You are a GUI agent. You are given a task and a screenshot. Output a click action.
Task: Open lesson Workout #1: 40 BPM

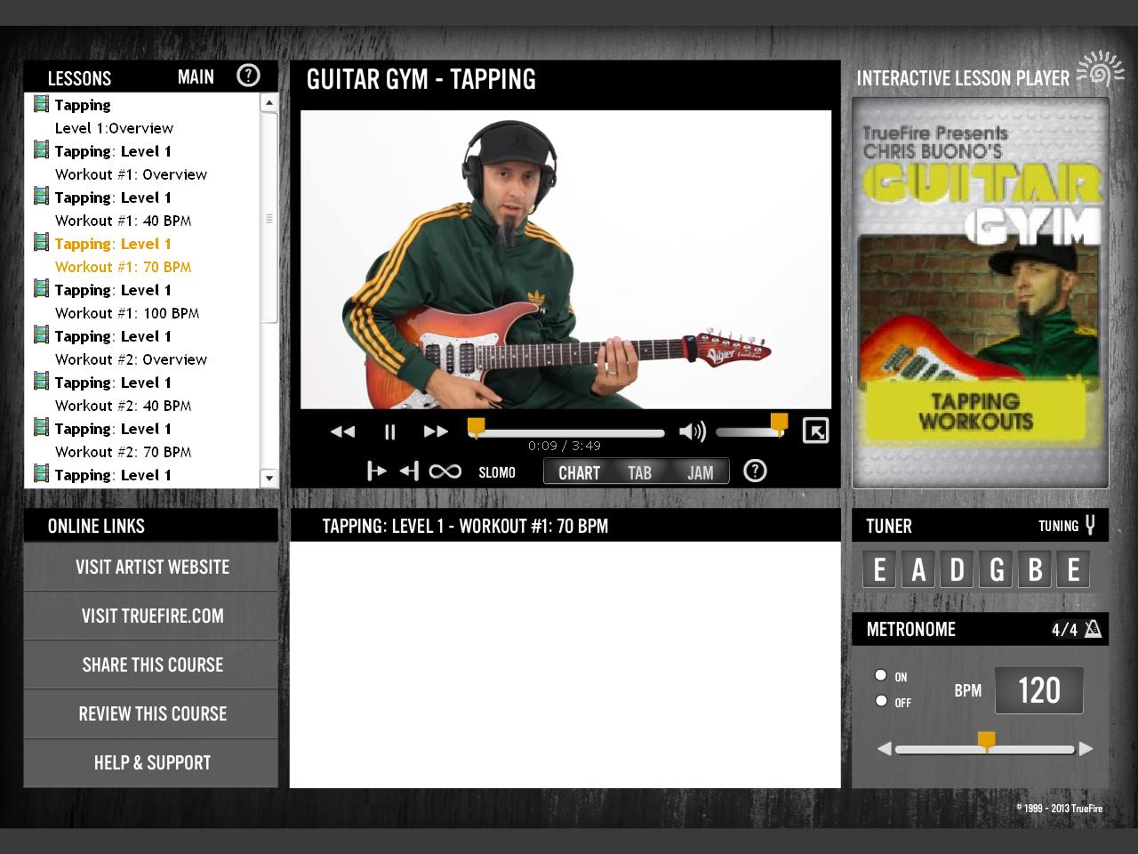coord(123,221)
